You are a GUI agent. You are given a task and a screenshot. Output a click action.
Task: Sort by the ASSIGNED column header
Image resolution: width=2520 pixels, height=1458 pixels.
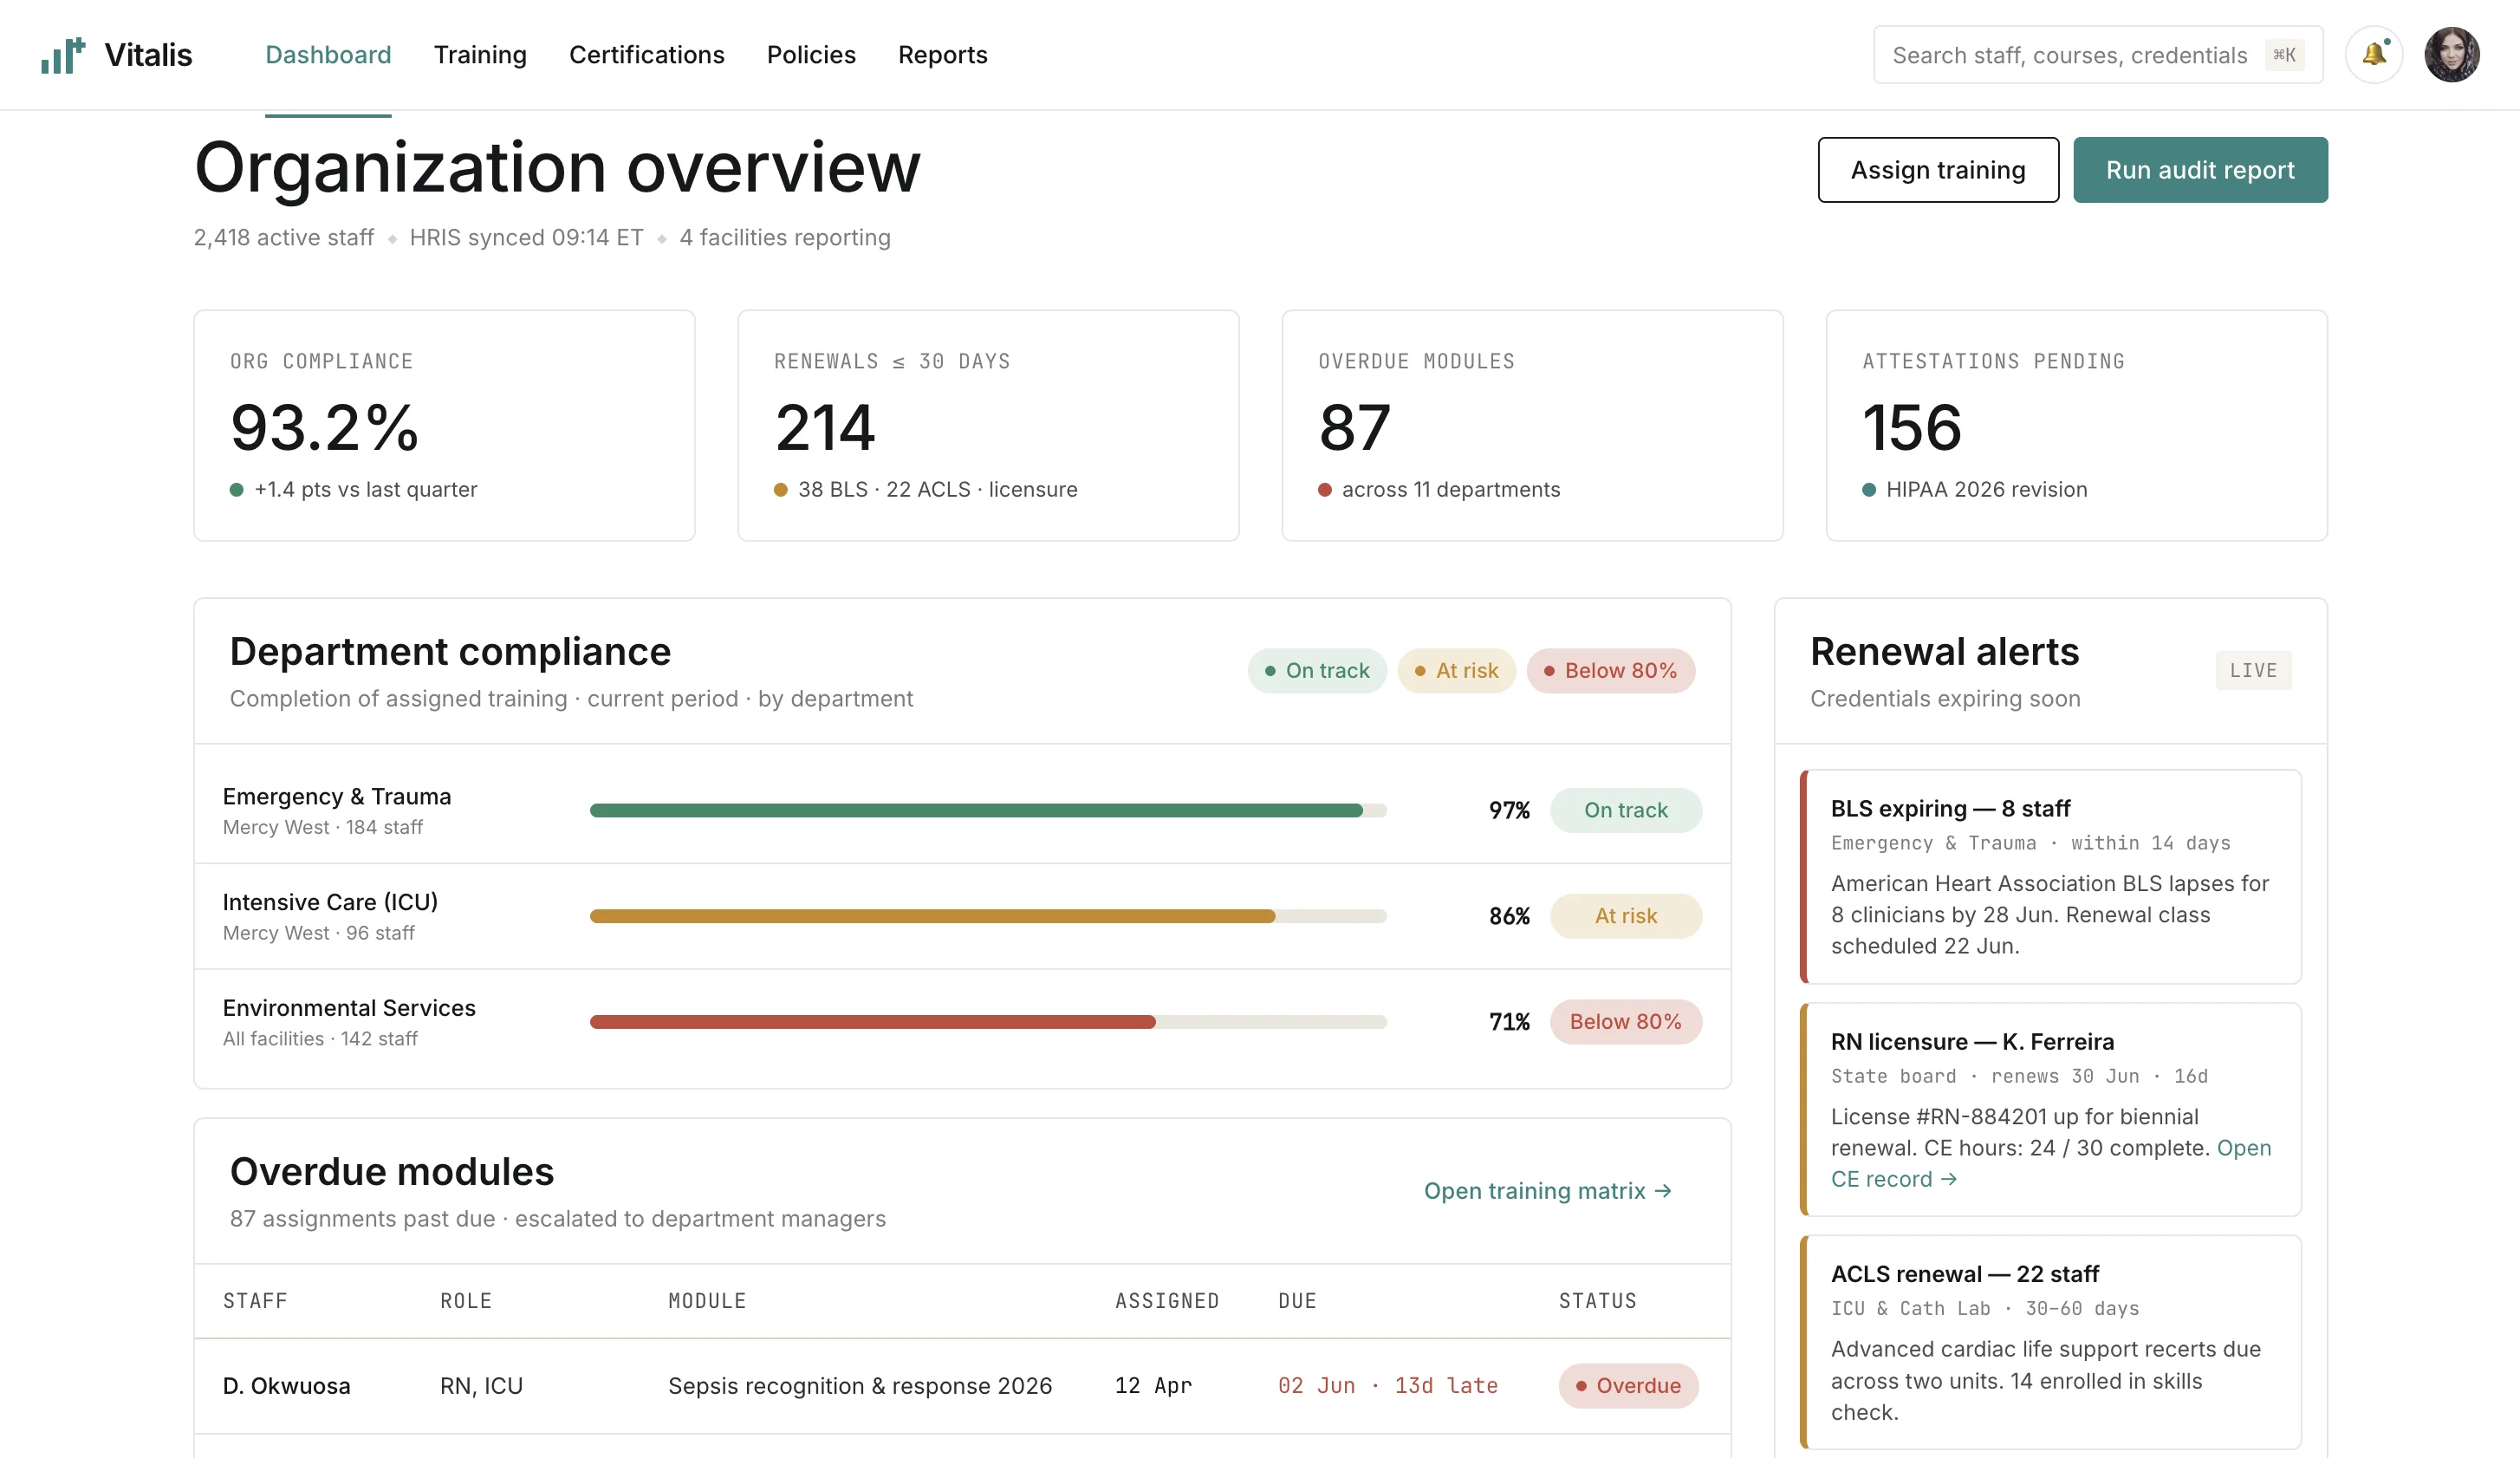coord(1167,1301)
